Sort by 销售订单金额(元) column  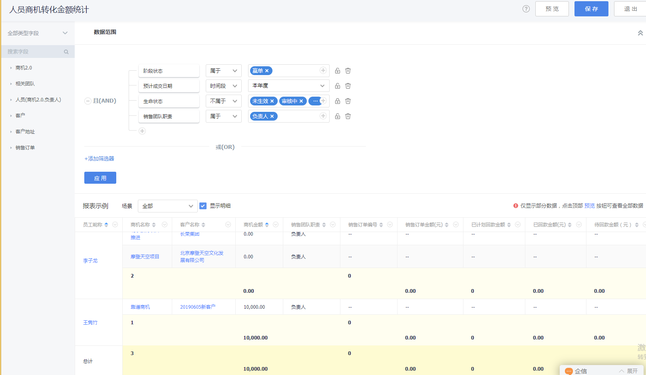tap(447, 225)
